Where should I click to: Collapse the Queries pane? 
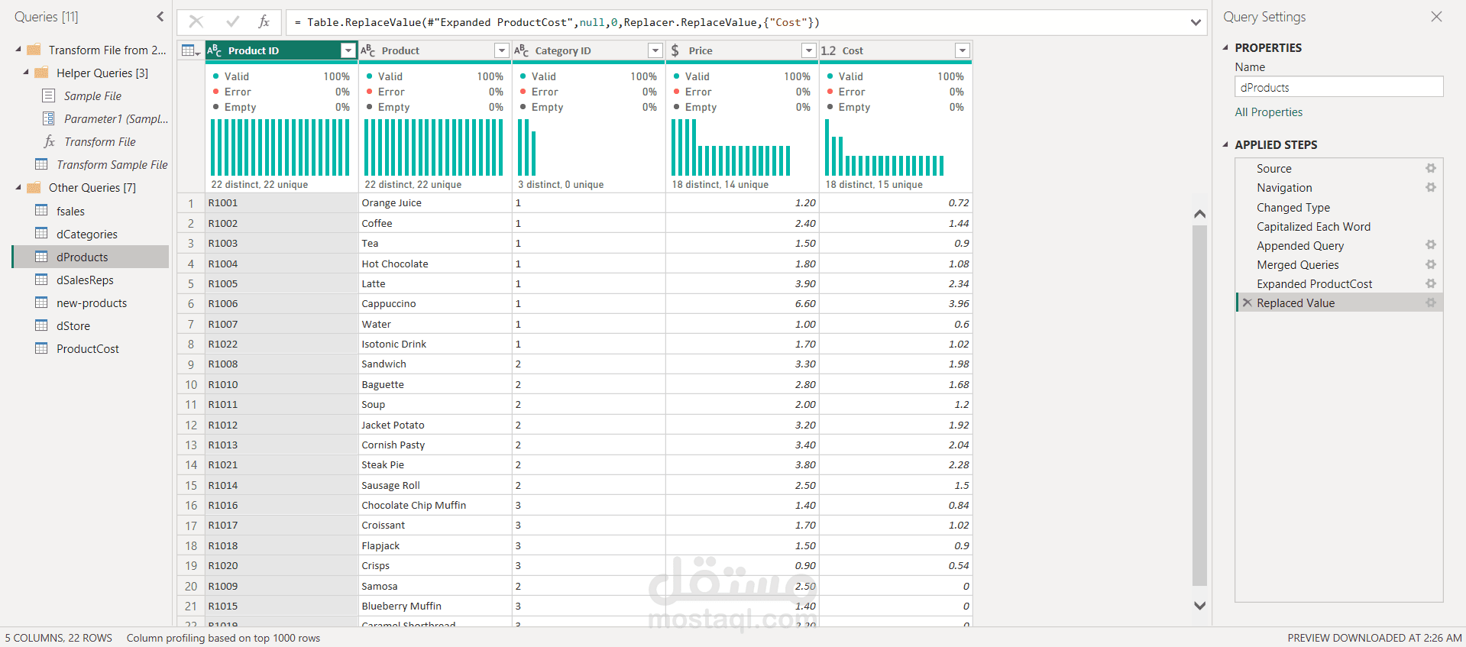pos(160,17)
